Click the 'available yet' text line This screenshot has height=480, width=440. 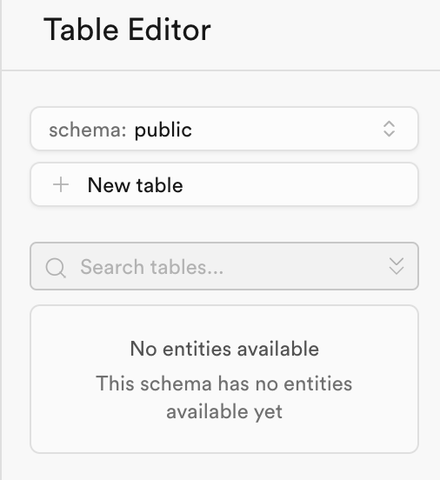coord(224,411)
